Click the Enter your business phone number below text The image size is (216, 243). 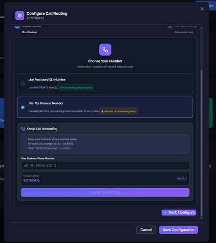tap(52, 139)
